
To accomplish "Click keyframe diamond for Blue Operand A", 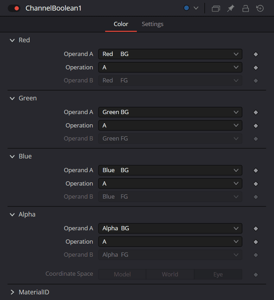I will (256, 170).
